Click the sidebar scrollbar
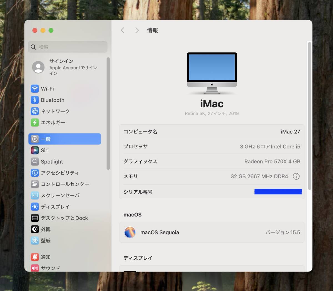Viewport: 333px width, 291px height. point(108,113)
